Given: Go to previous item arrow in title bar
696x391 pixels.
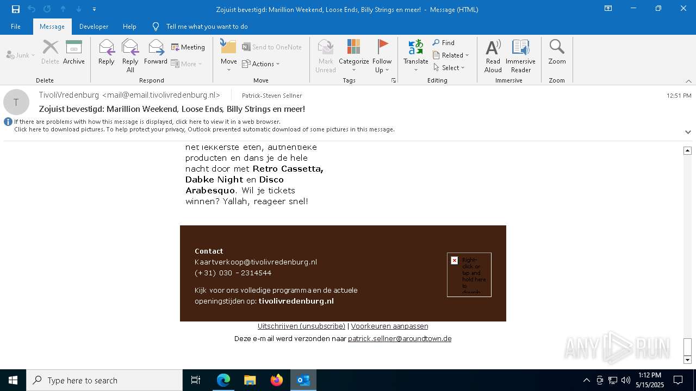Looking at the screenshot, I should tap(63, 9).
